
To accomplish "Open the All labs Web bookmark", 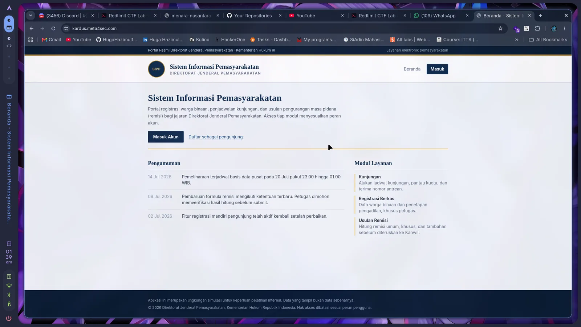I will point(410,40).
